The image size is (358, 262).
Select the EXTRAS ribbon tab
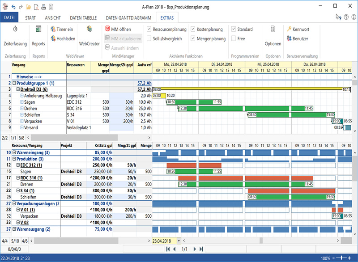(x=167, y=18)
